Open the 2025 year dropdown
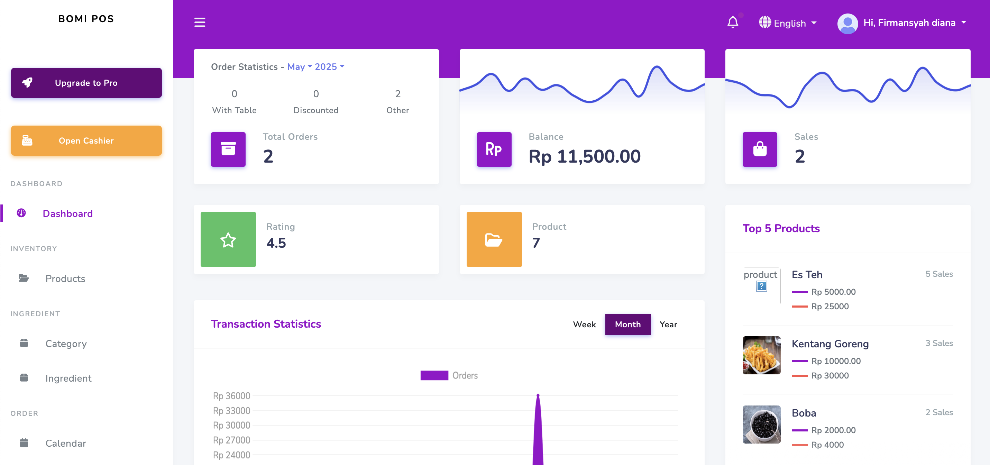 [x=329, y=67]
